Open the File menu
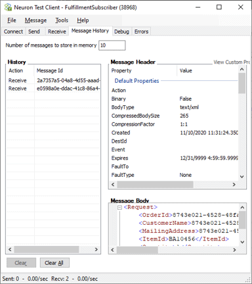Image resolution: width=252 pixels, height=284 pixels. point(12,20)
